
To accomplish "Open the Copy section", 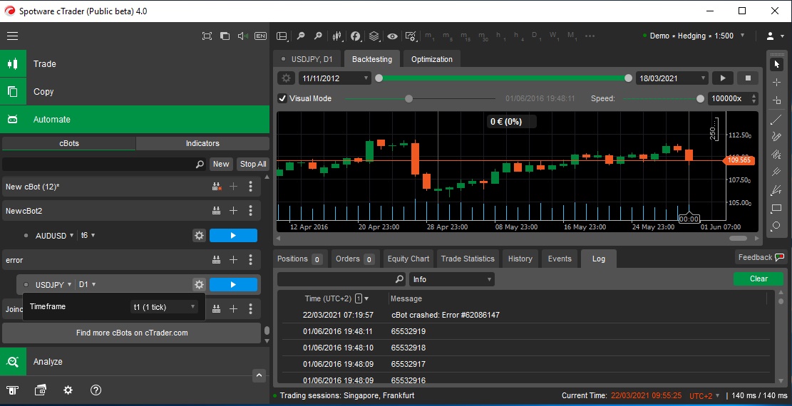I will [x=135, y=91].
